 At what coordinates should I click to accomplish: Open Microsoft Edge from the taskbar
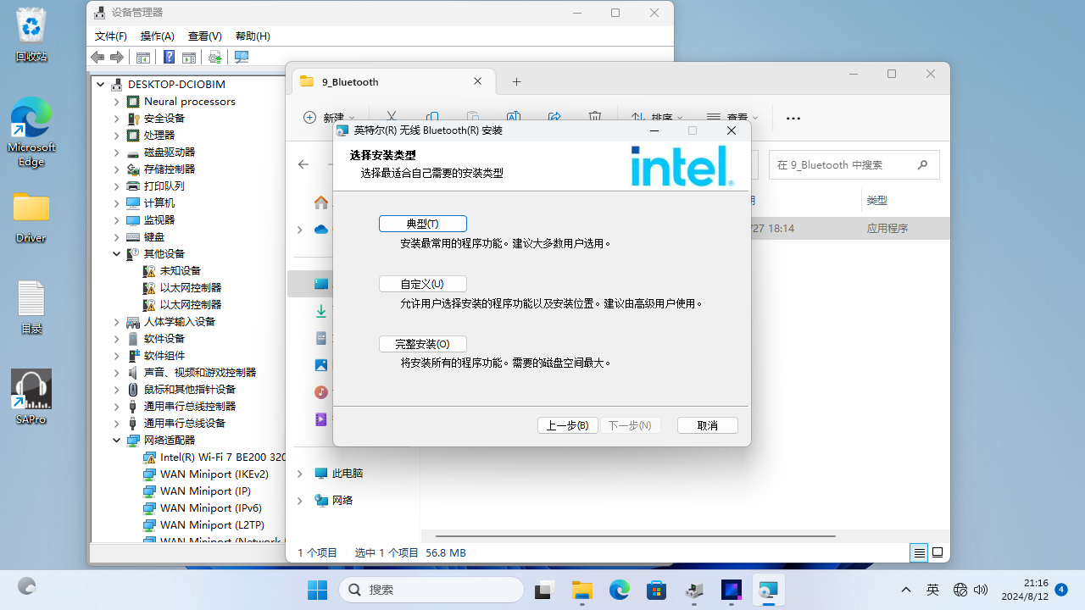coord(620,590)
